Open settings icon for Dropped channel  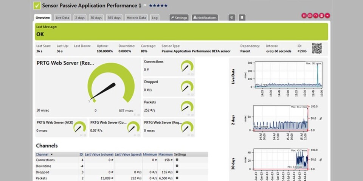point(177,172)
